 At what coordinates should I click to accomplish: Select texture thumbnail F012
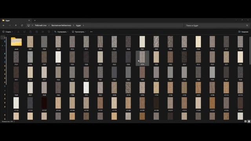(x=100, y=42)
